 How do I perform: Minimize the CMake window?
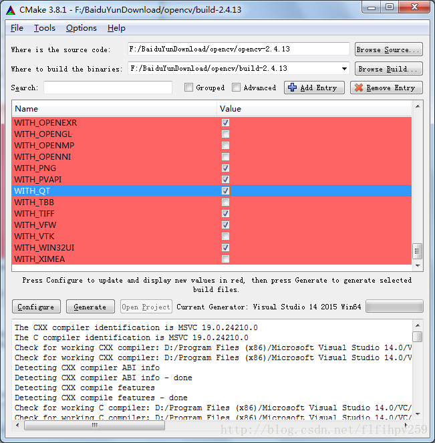pos(372,7)
